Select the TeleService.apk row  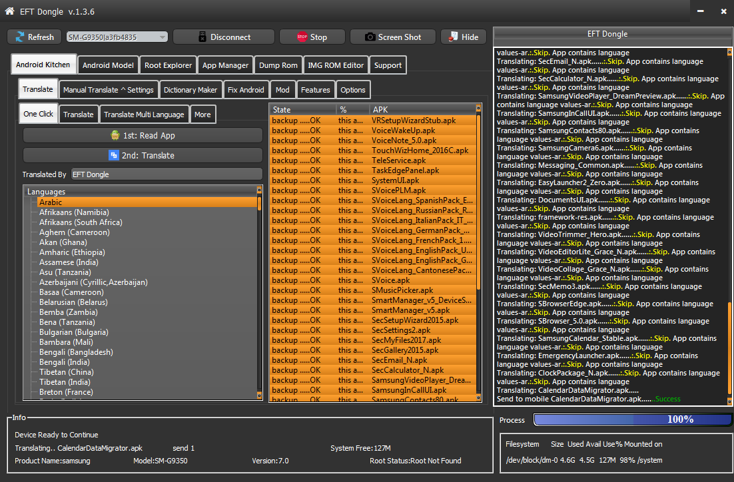point(373,160)
